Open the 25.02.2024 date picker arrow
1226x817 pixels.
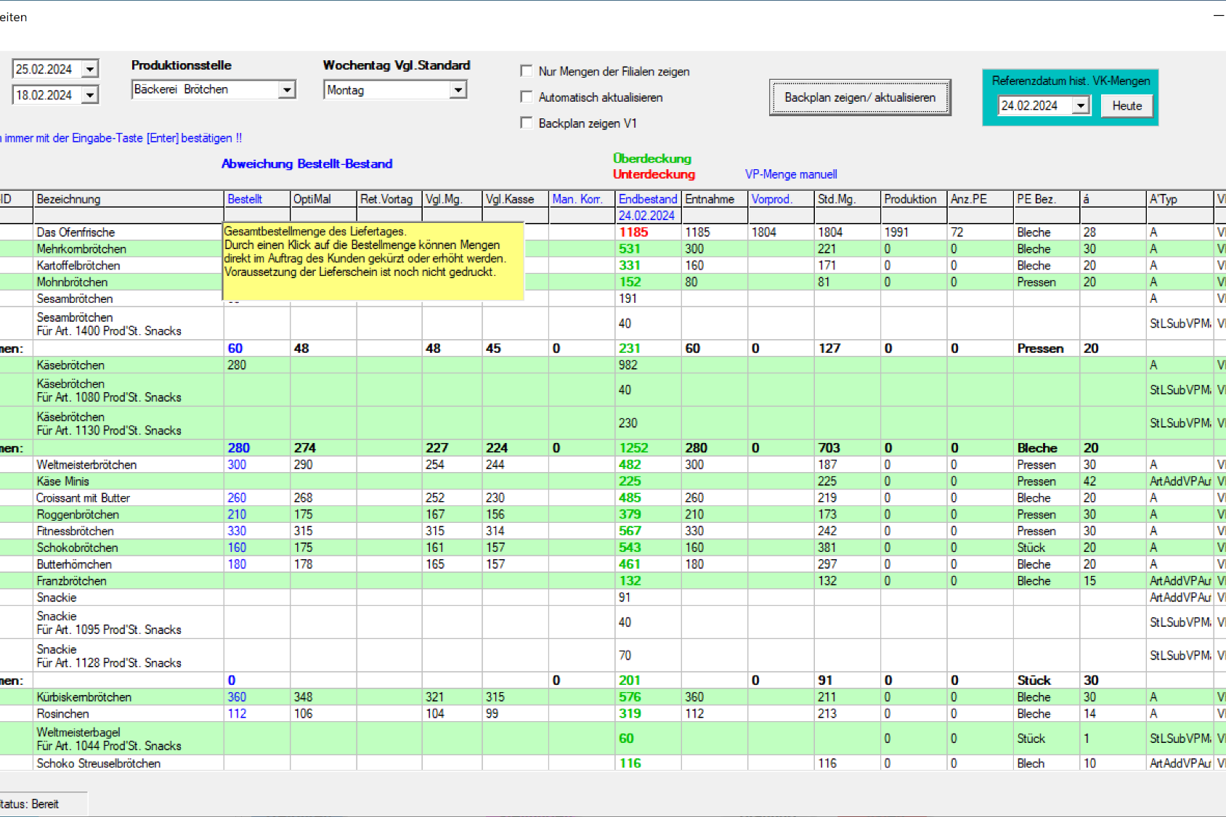pyautogui.click(x=90, y=69)
